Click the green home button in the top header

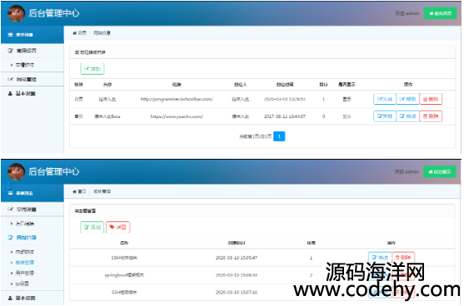(x=441, y=13)
